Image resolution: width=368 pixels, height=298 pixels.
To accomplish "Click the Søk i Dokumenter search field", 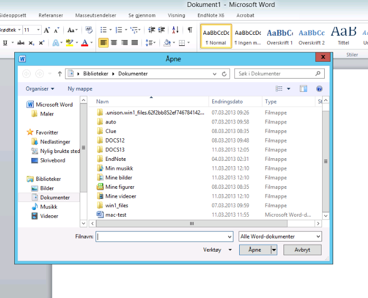I will pyautogui.click(x=279, y=74).
